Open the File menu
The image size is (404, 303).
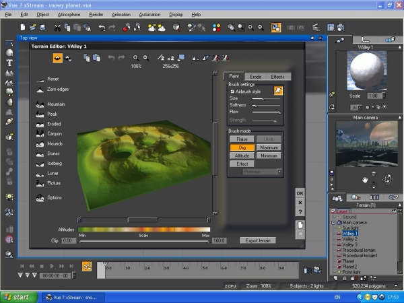point(8,14)
